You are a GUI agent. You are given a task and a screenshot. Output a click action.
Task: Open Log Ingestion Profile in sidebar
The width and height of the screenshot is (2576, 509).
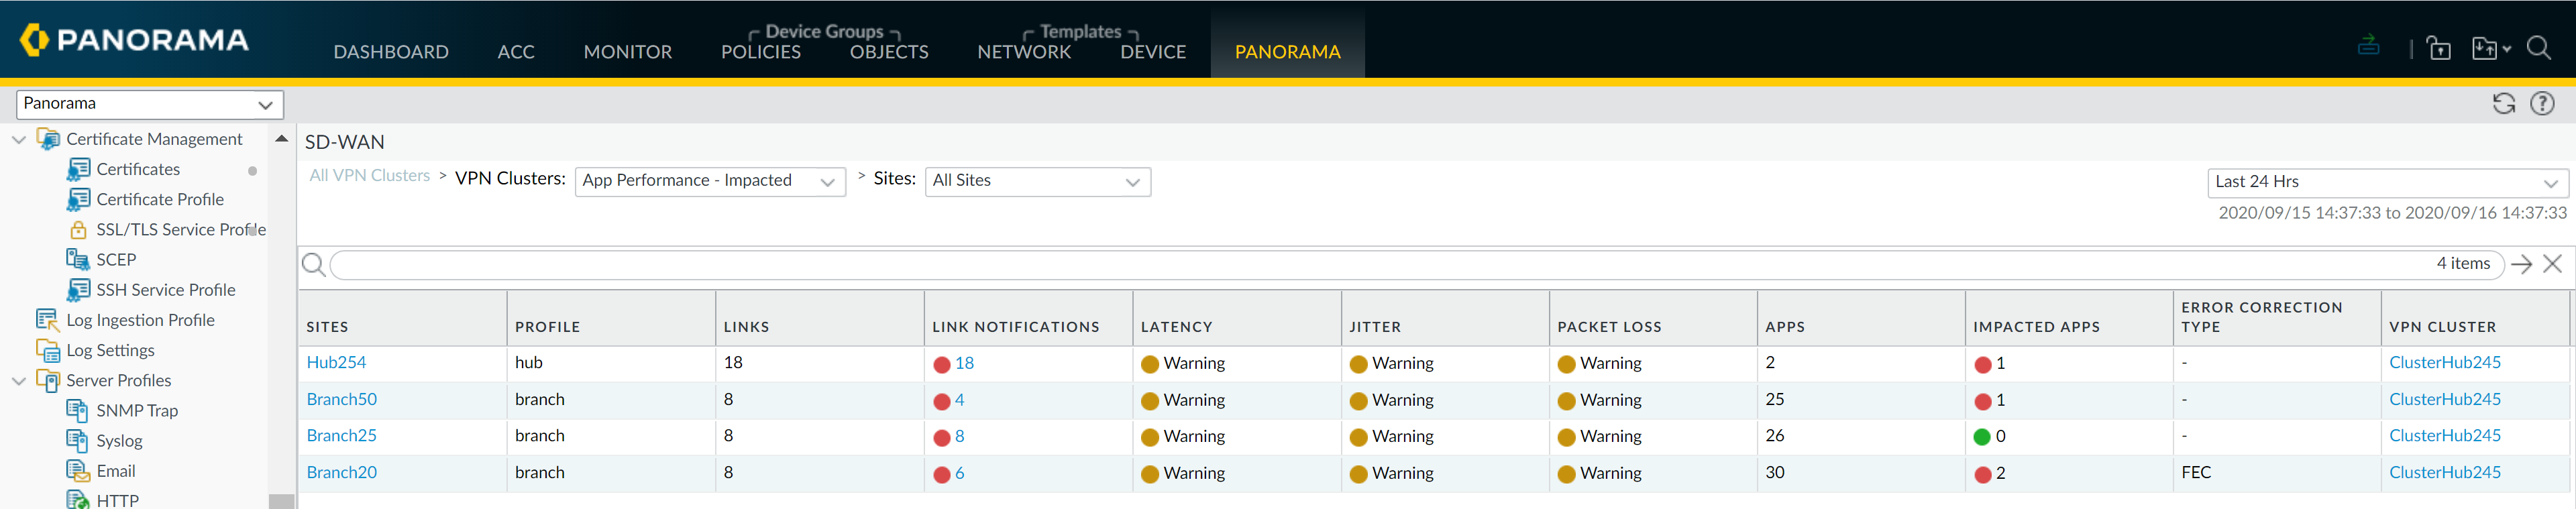tap(140, 320)
